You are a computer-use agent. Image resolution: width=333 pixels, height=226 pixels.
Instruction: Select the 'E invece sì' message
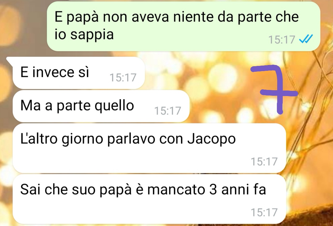coord(79,73)
